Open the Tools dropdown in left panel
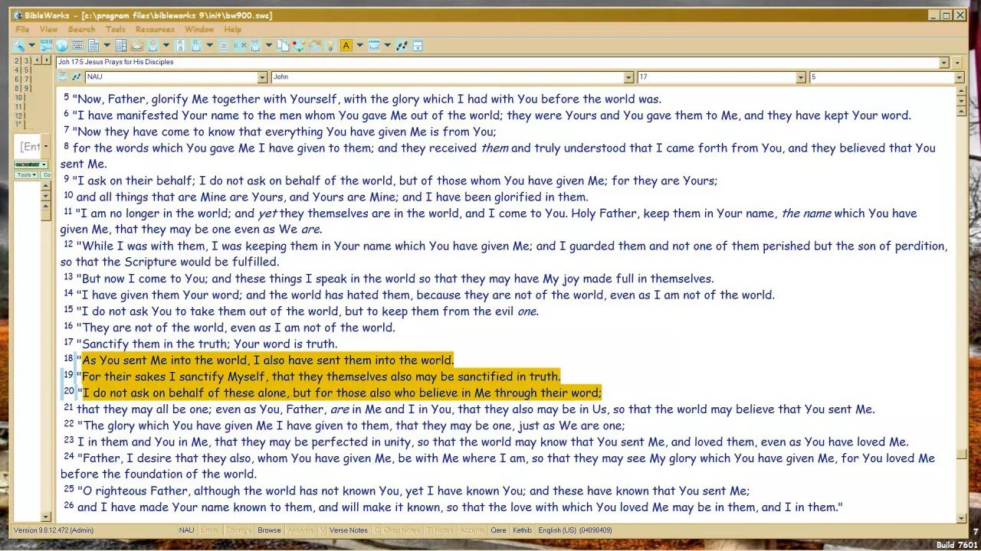The height and width of the screenshot is (551, 981). tap(25, 175)
